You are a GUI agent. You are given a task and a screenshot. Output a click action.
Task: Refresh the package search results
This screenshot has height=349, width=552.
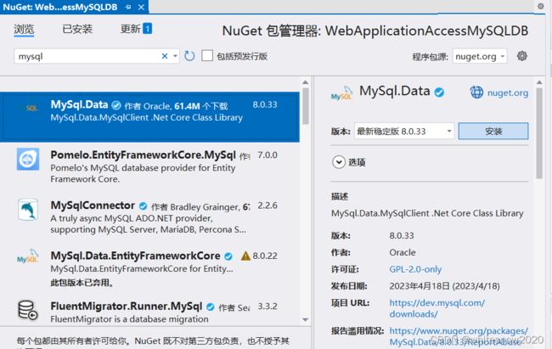(x=189, y=56)
